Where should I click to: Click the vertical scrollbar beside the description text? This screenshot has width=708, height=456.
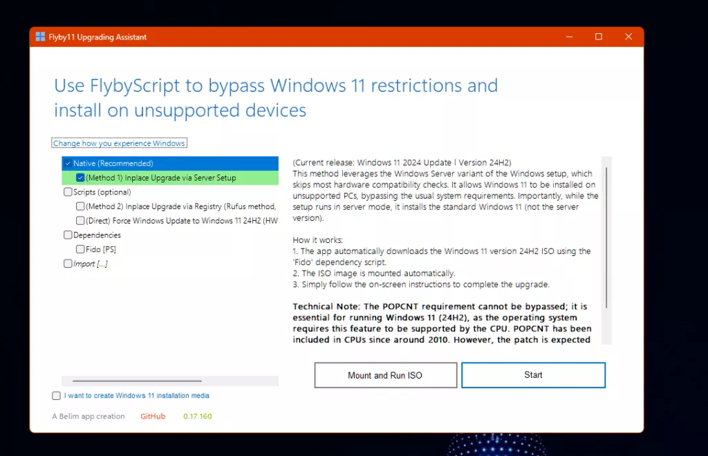pyautogui.click(x=607, y=249)
